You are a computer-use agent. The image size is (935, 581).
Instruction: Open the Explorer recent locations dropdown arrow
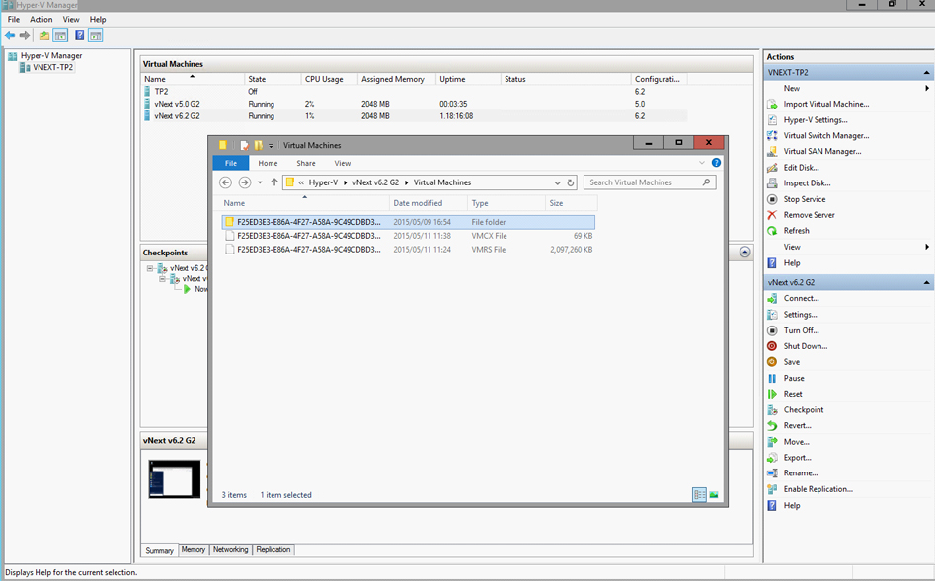point(260,182)
